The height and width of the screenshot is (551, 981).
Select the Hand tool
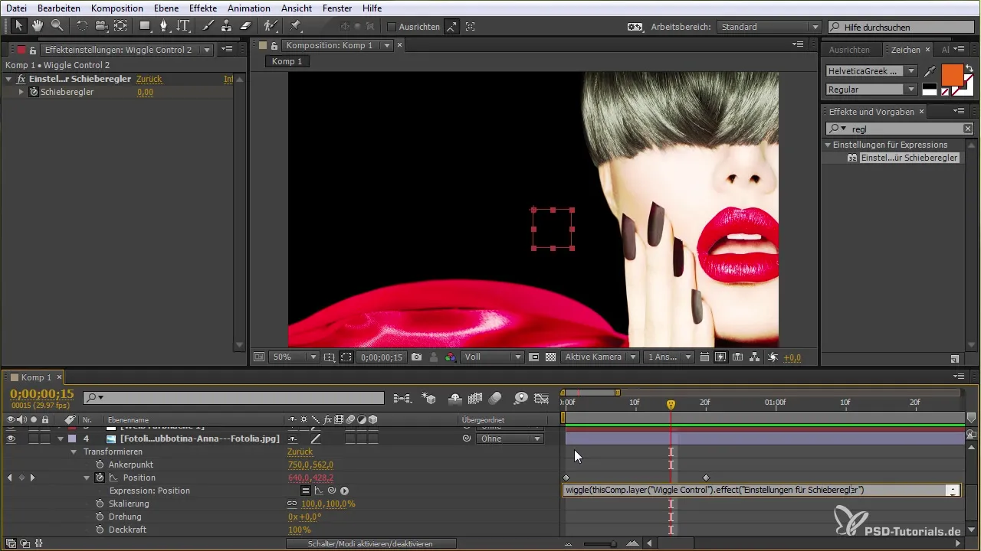pos(38,26)
